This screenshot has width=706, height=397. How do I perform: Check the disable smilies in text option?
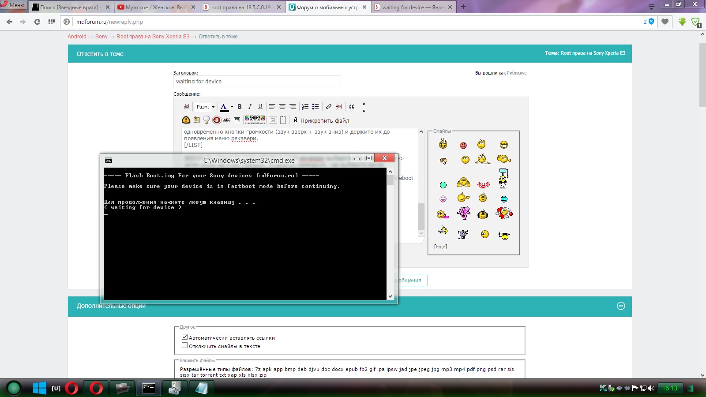coord(185,346)
